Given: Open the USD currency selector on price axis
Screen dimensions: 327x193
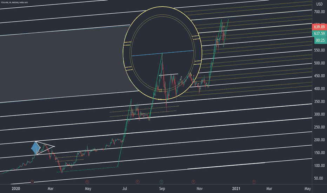Looking at the screenshot, I should [x=319, y=4].
